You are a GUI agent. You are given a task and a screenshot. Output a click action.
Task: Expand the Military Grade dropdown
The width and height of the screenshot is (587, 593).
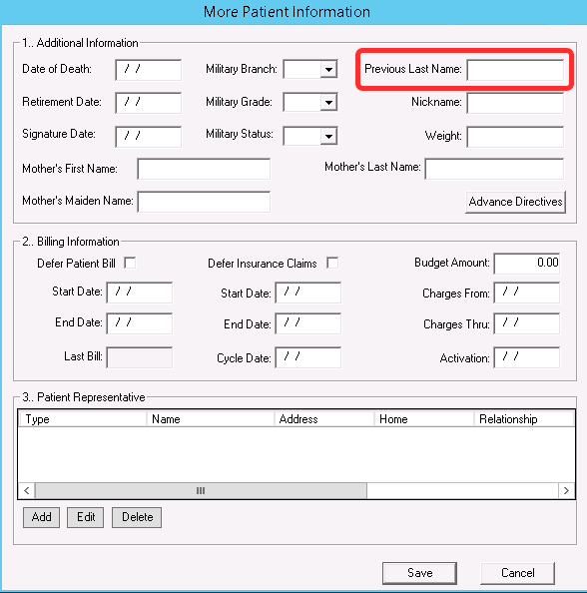[328, 103]
